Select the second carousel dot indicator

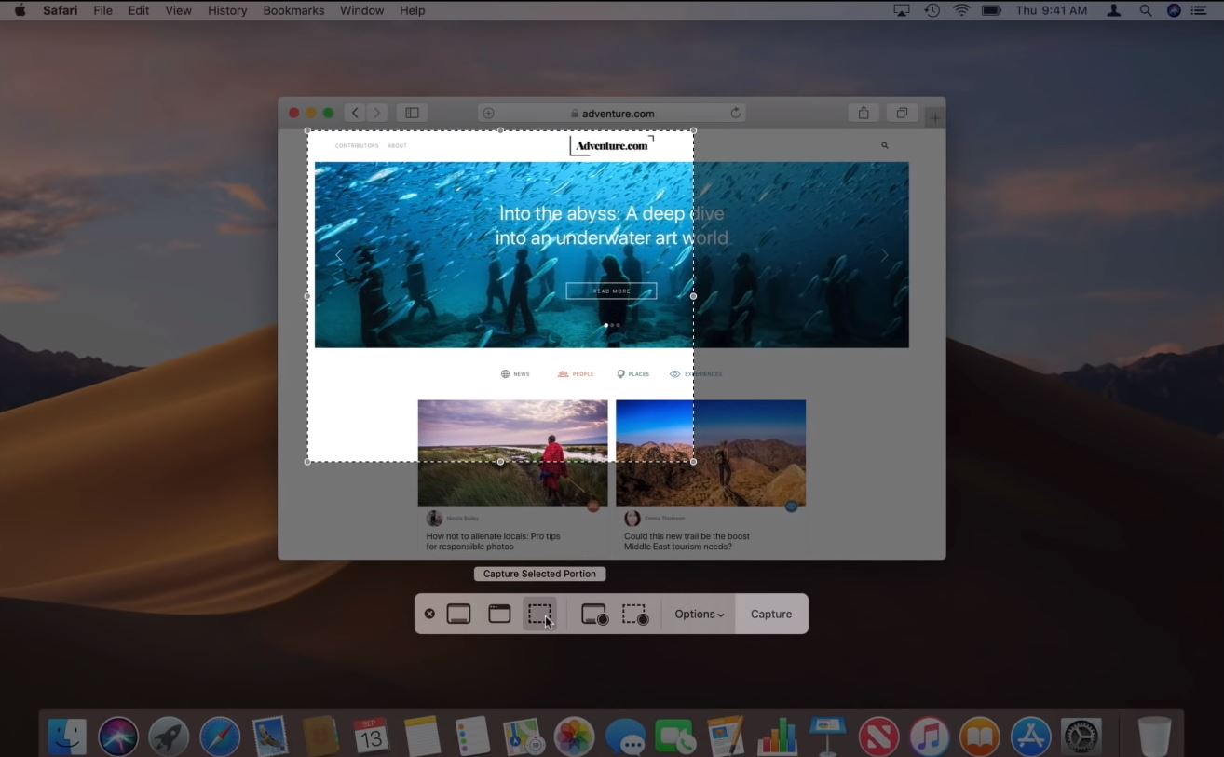[x=611, y=325]
